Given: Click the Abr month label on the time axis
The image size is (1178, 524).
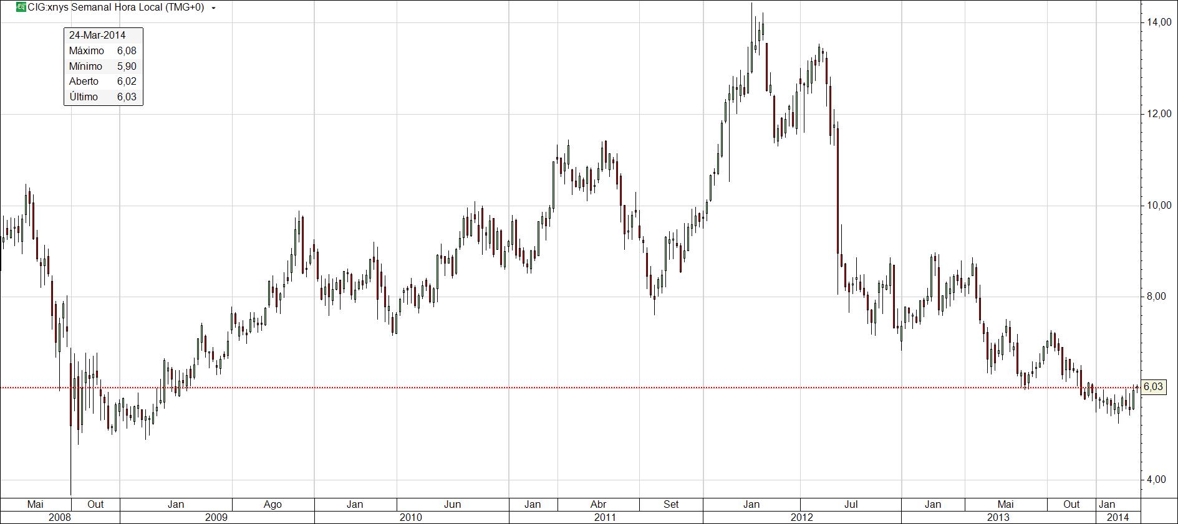Looking at the screenshot, I should (599, 504).
